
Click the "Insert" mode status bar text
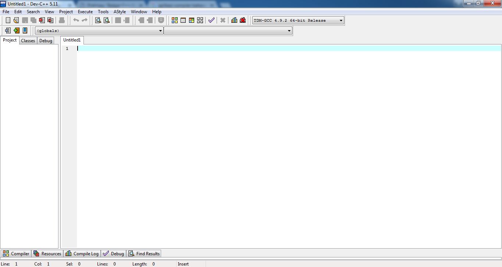pyautogui.click(x=183, y=264)
